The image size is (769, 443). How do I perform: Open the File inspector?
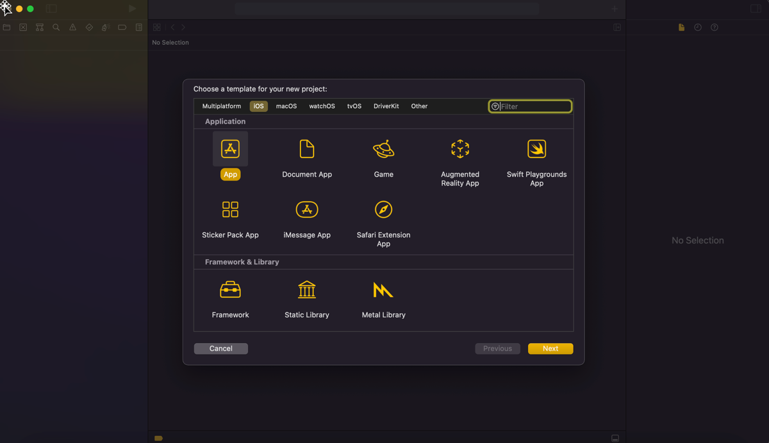(x=681, y=28)
